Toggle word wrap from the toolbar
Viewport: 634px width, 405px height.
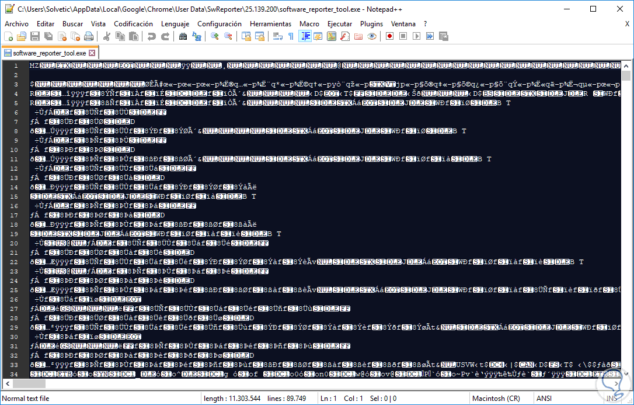click(x=277, y=36)
